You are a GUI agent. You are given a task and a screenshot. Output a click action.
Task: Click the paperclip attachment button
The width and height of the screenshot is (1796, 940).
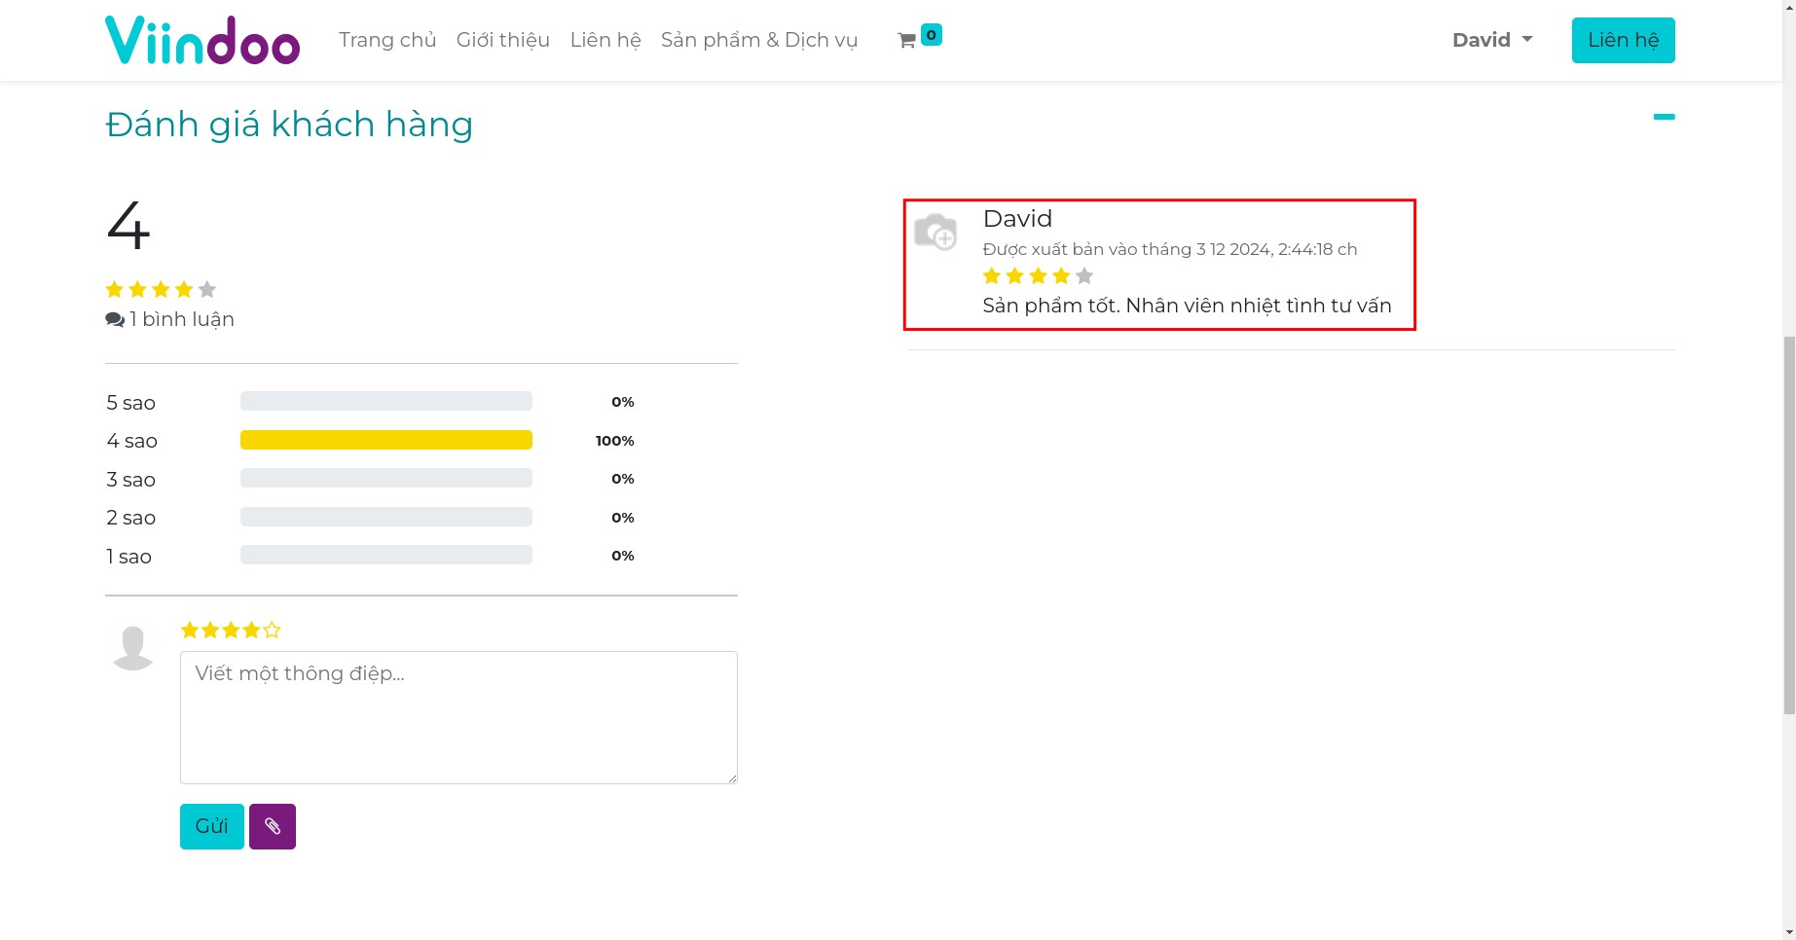pos(273,826)
